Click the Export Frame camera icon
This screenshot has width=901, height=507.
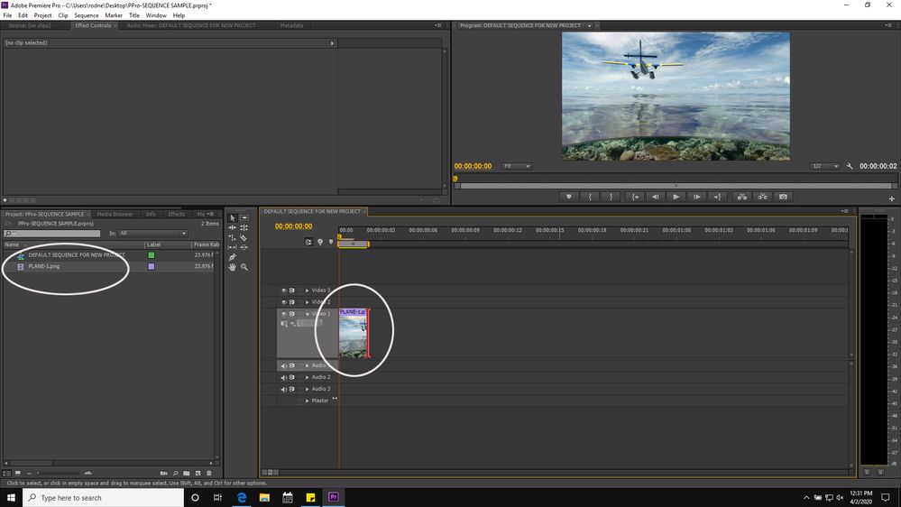point(783,197)
